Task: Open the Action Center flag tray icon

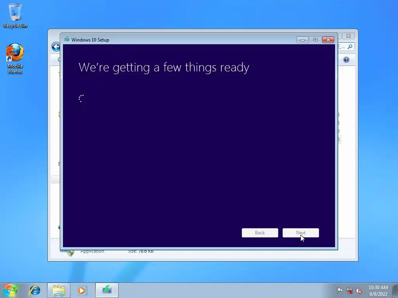Action: pyautogui.click(x=340, y=290)
